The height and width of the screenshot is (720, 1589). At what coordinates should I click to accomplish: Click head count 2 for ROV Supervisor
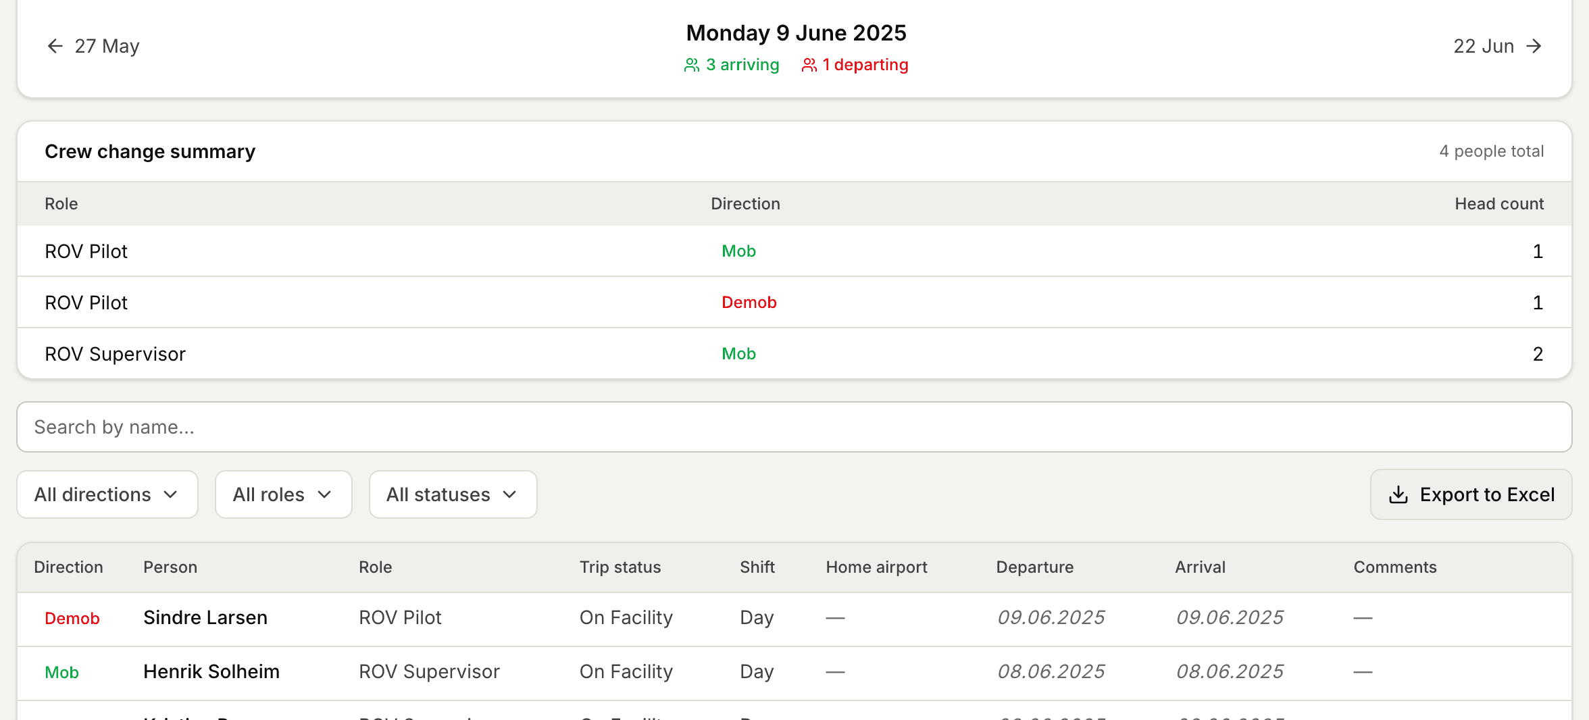(x=1538, y=354)
